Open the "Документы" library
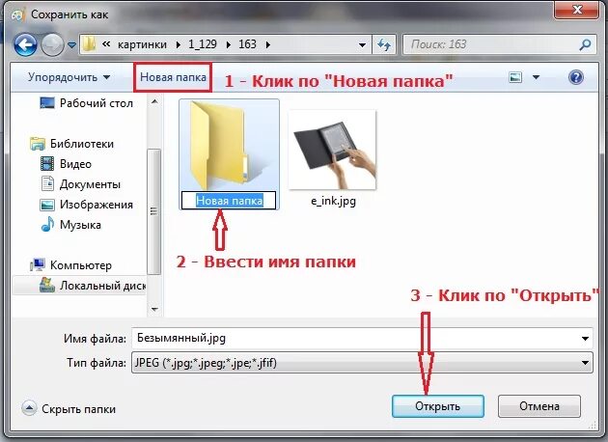This screenshot has width=608, height=442. (x=80, y=183)
